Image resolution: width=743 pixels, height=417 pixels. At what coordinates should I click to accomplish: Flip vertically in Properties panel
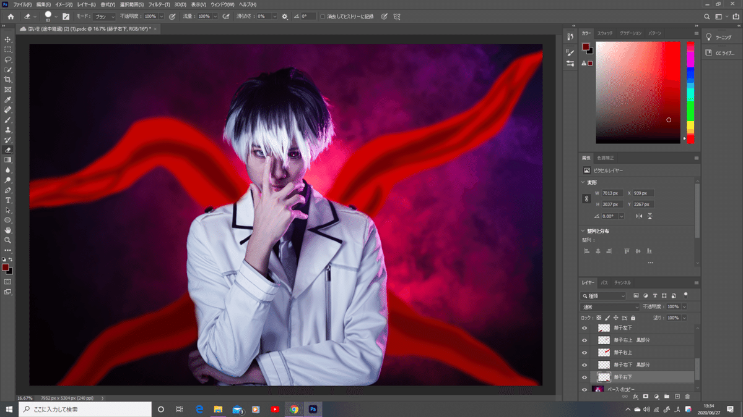pos(650,216)
